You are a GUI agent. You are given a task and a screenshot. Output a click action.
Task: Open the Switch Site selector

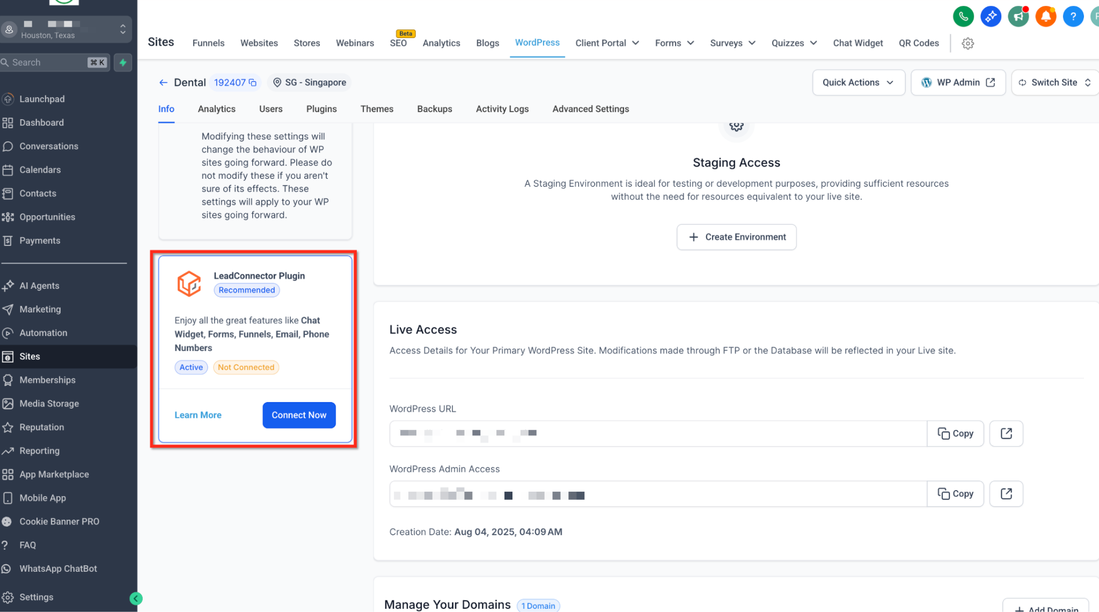click(x=1055, y=83)
